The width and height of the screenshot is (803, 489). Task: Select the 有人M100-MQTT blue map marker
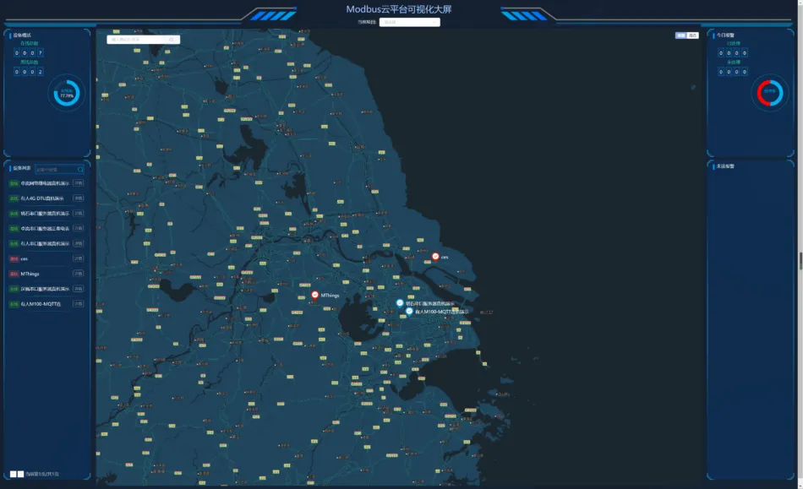[x=409, y=311]
